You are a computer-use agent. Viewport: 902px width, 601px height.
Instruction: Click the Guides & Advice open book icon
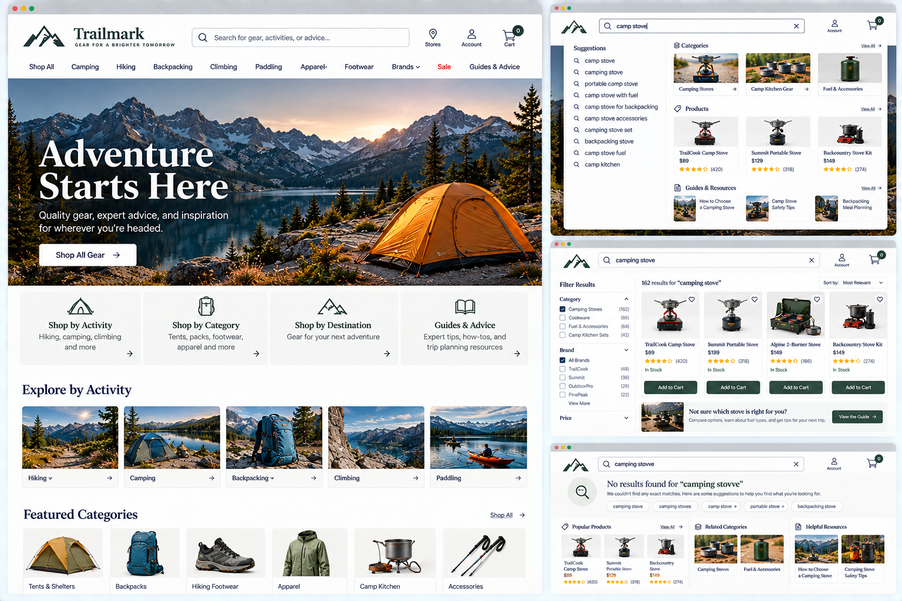coord(465,306)
